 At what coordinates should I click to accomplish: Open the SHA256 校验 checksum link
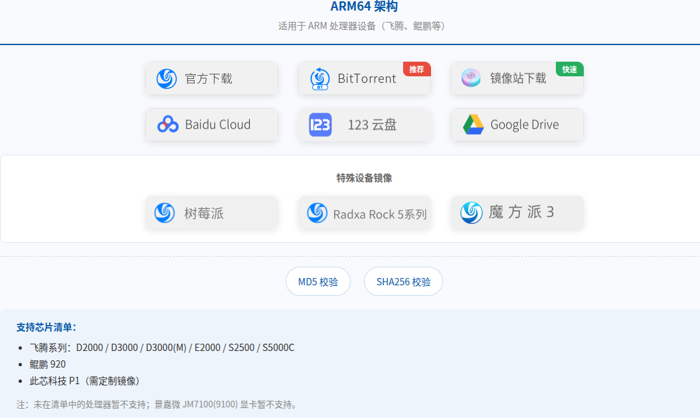click(x=403, y=281)
